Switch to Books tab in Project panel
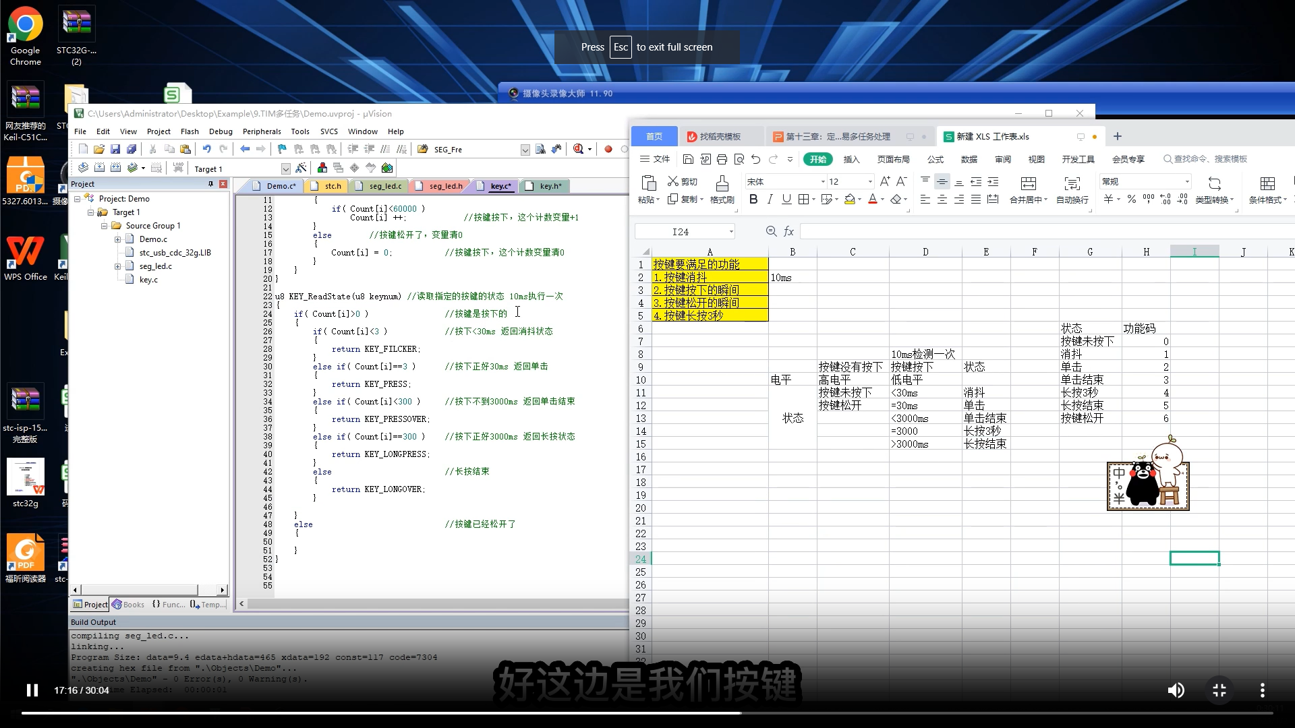Viewport: 1295px width, 728px height. pos(129,605)
